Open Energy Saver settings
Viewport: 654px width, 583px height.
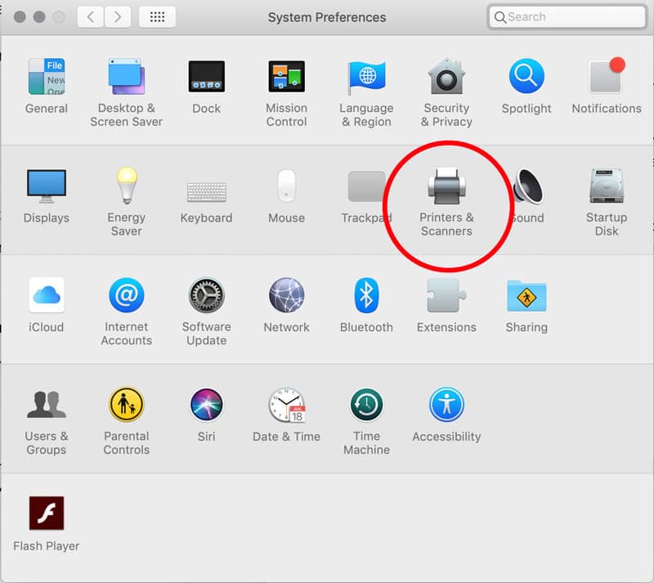pos(126,186)
